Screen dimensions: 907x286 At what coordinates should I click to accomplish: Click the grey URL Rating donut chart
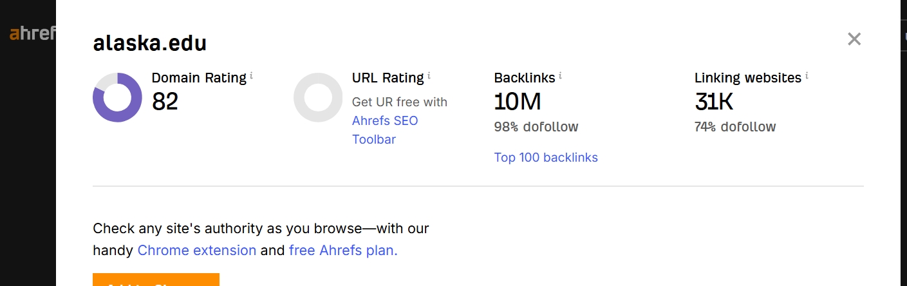318,97
